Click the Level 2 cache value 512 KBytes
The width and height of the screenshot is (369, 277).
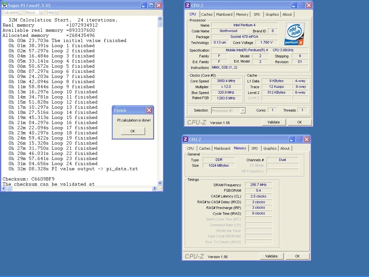click(x=276, y=92)
